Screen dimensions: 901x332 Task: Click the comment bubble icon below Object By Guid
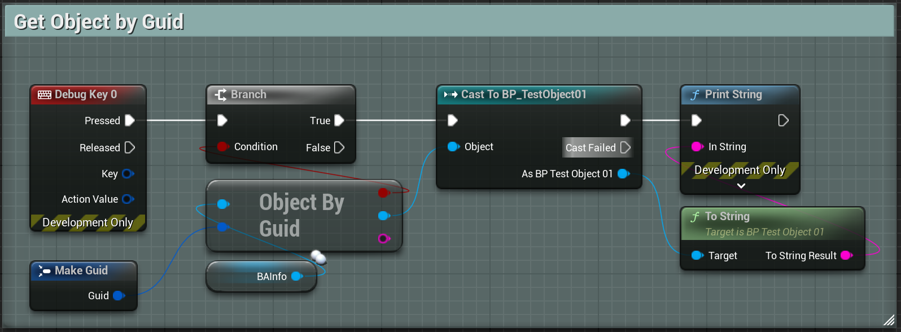tap(318, 257)
